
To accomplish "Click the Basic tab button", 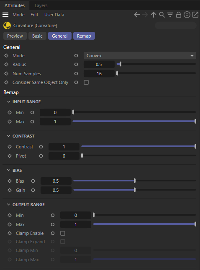I will tap(37, 36).
